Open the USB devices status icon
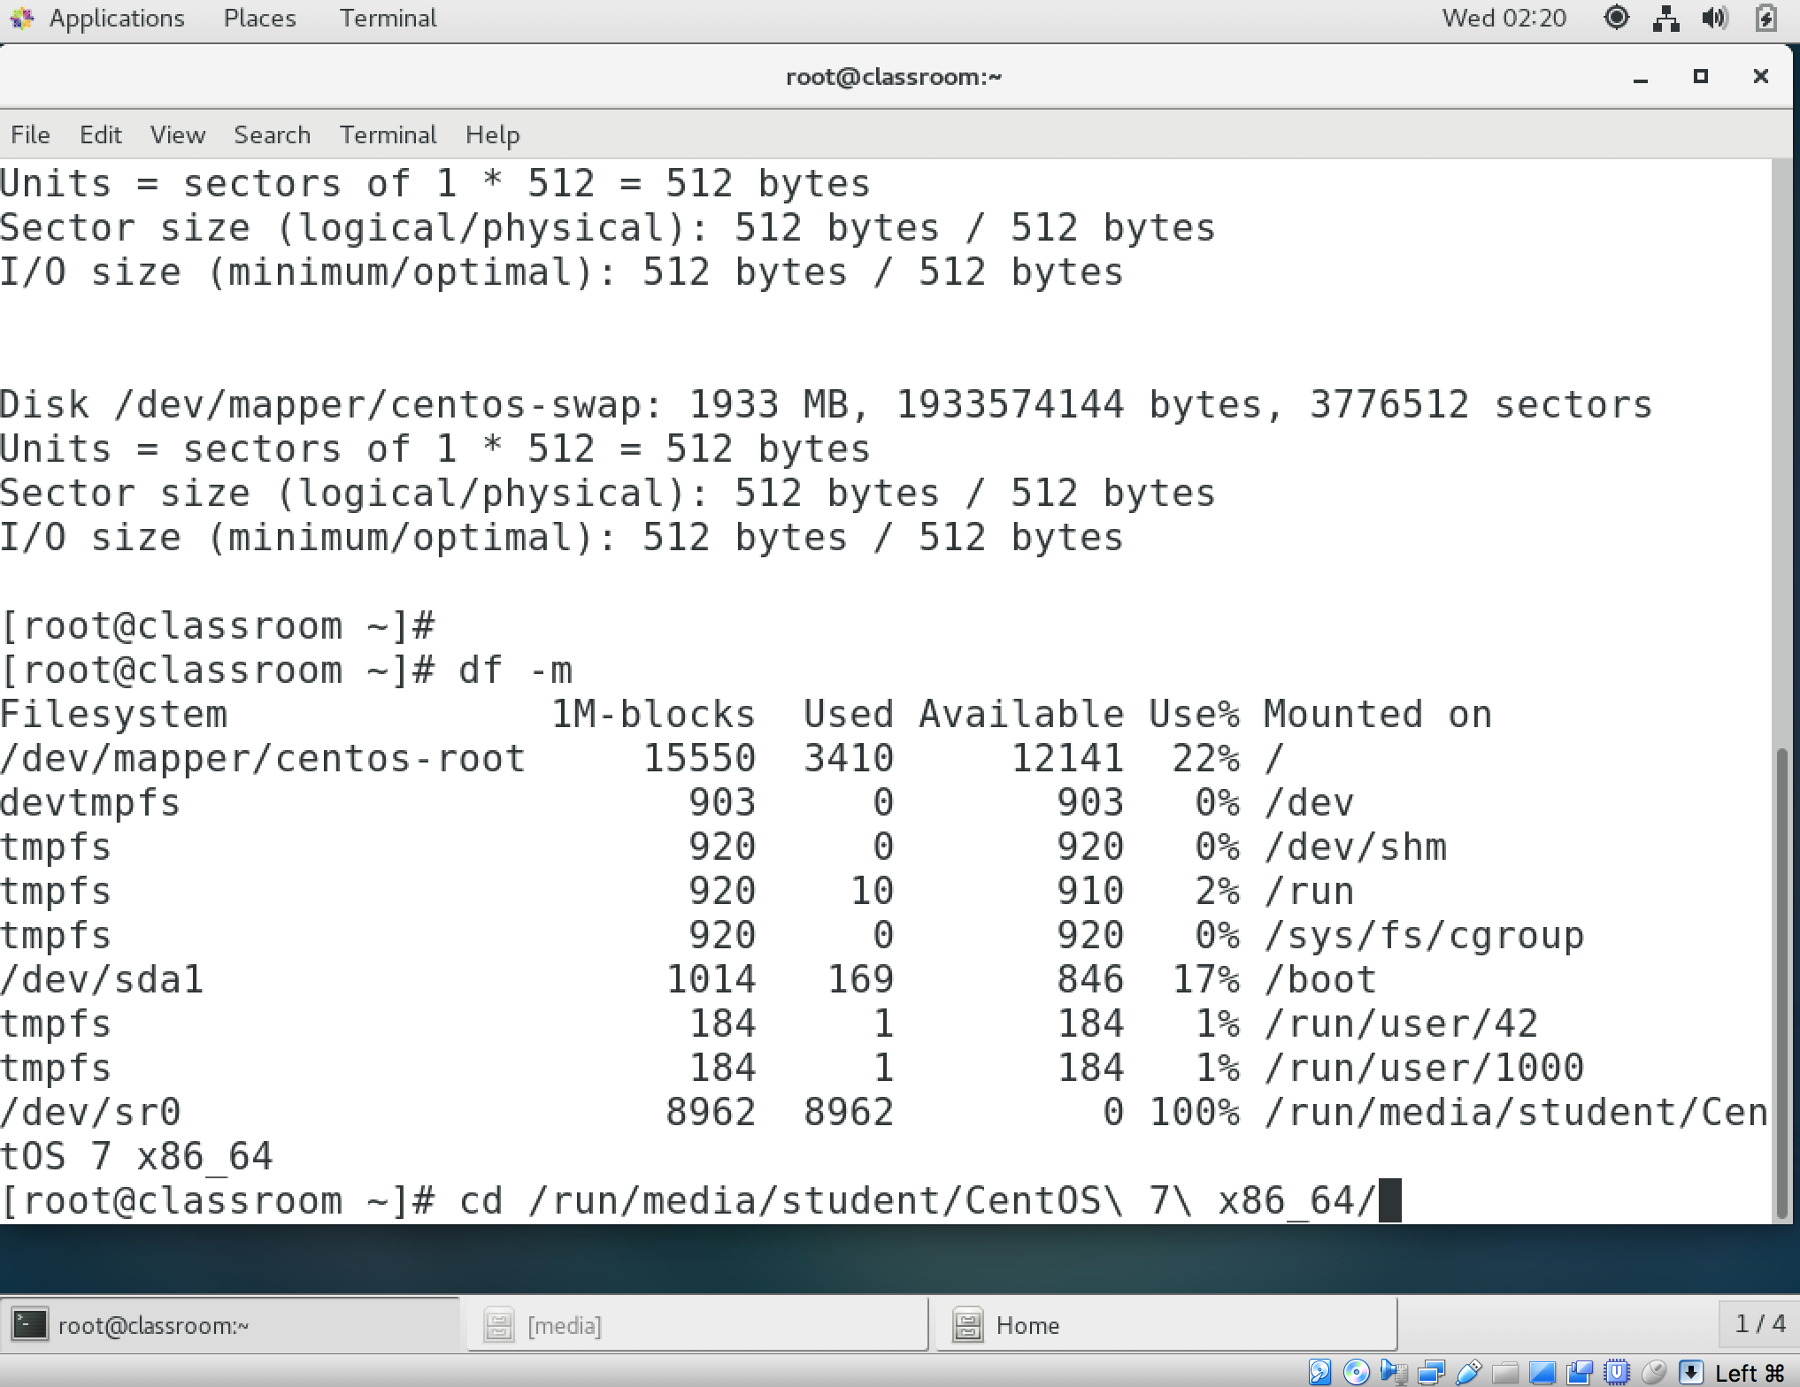The width and height of the screenshot is (1800, 1387). point(1469,1372)
